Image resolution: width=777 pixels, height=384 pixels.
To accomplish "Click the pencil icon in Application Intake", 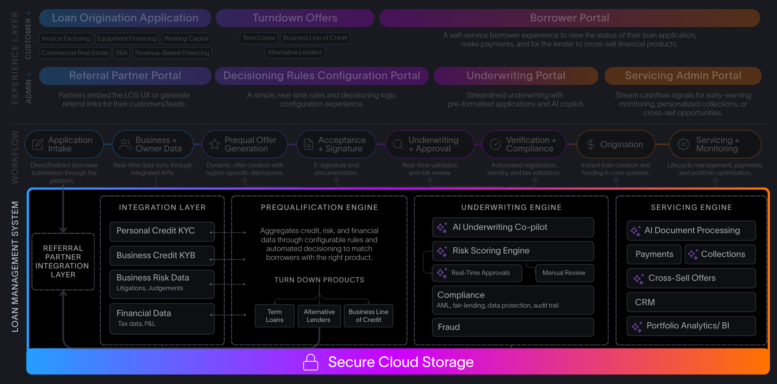I will coord(38,144).
